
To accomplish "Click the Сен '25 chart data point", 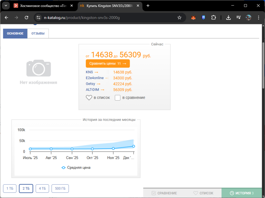I will (72, 149).
